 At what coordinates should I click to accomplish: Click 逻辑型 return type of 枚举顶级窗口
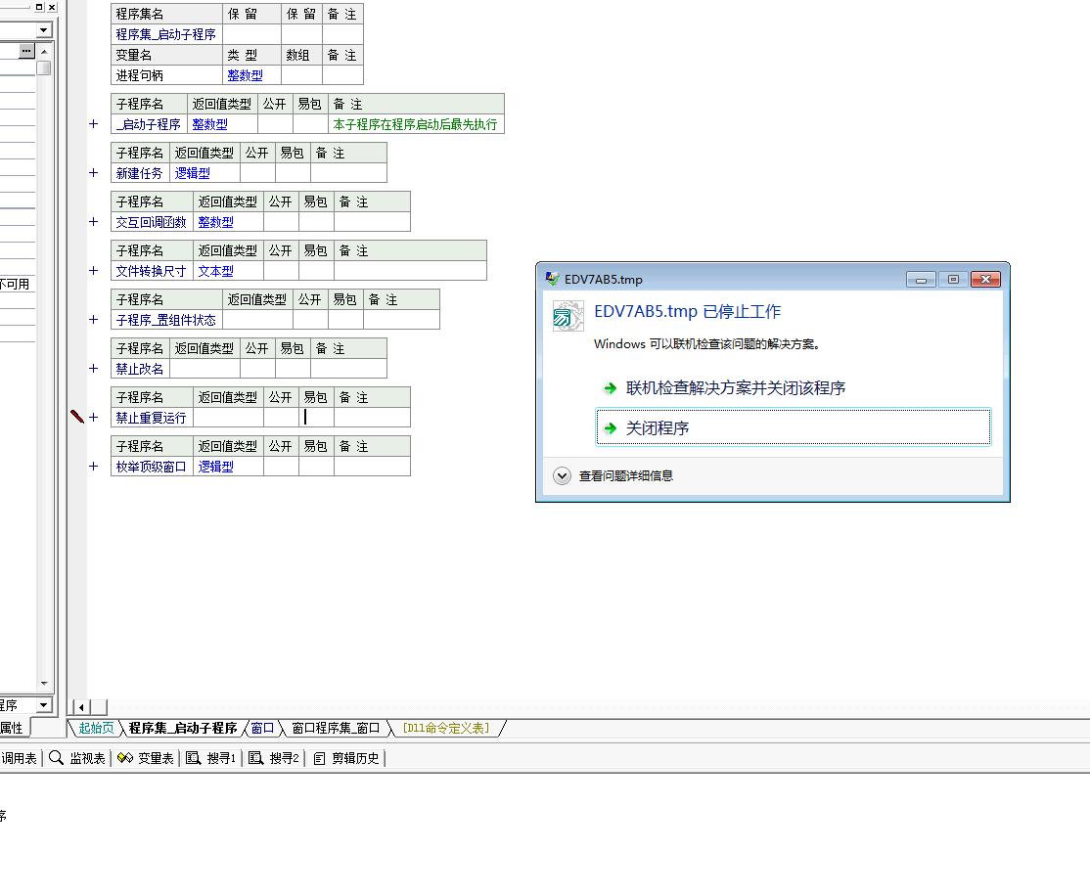point(215,467)
